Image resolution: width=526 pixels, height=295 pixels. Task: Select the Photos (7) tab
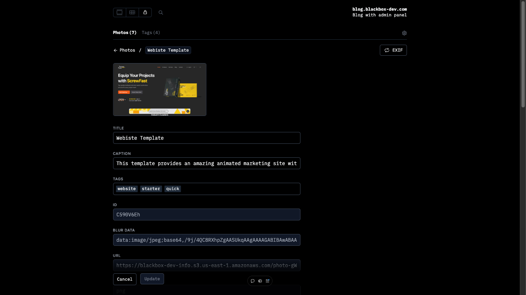click(125, 33)
